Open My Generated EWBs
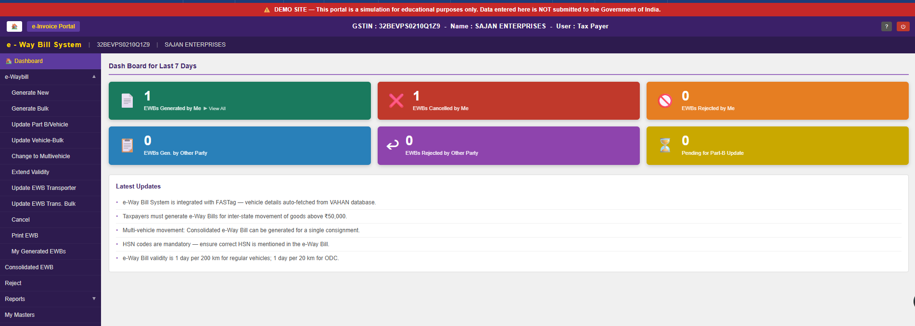Viewport: 915px width, 326px height. click(51, 251)
